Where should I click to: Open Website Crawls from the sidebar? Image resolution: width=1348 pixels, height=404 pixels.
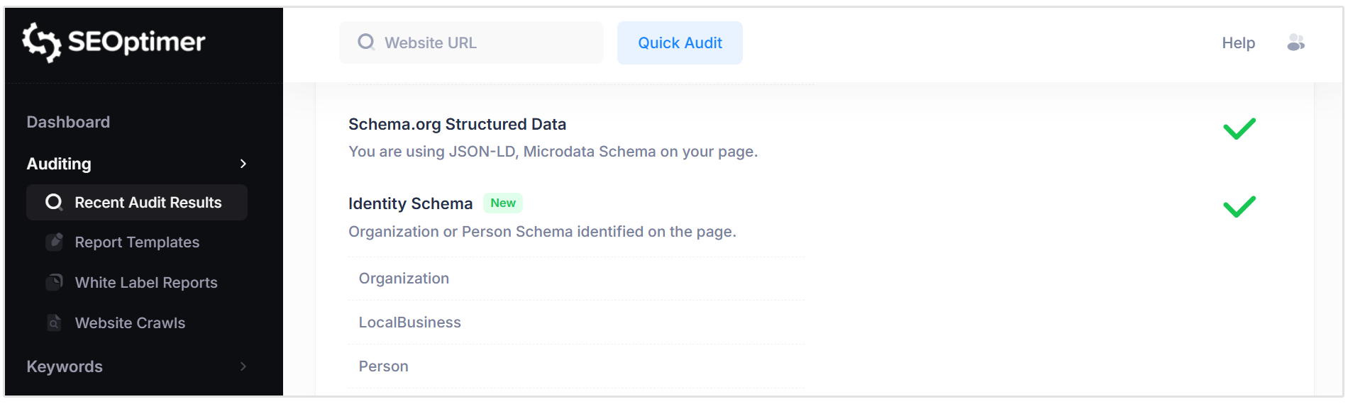pyautogui.click(x=130, y=323)
